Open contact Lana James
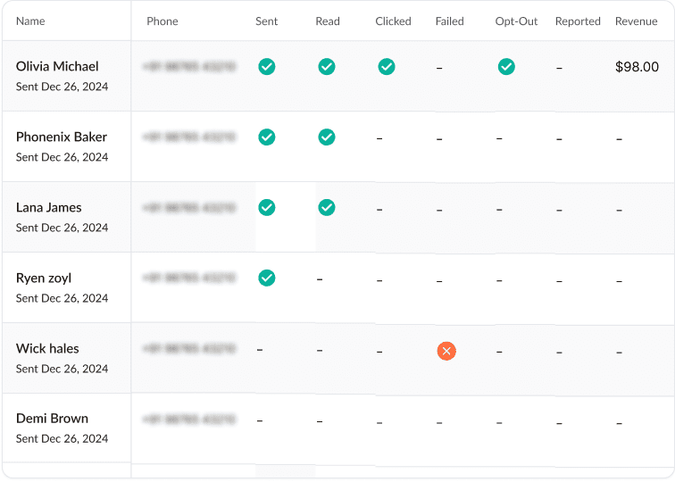675x482 pixels. point(48,207)
